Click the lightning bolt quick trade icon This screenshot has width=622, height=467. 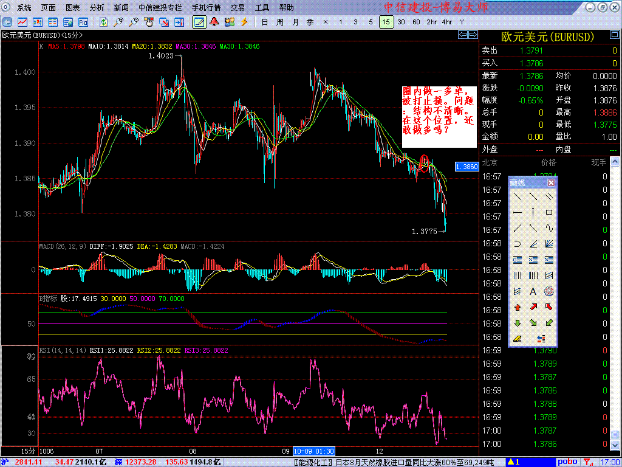click(244, 22)
